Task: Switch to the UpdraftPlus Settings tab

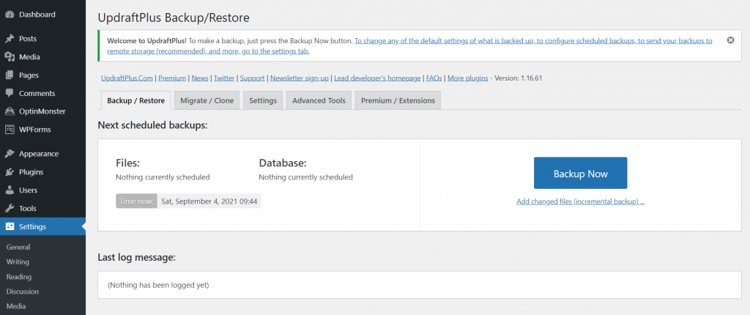Action: (263, 100)
